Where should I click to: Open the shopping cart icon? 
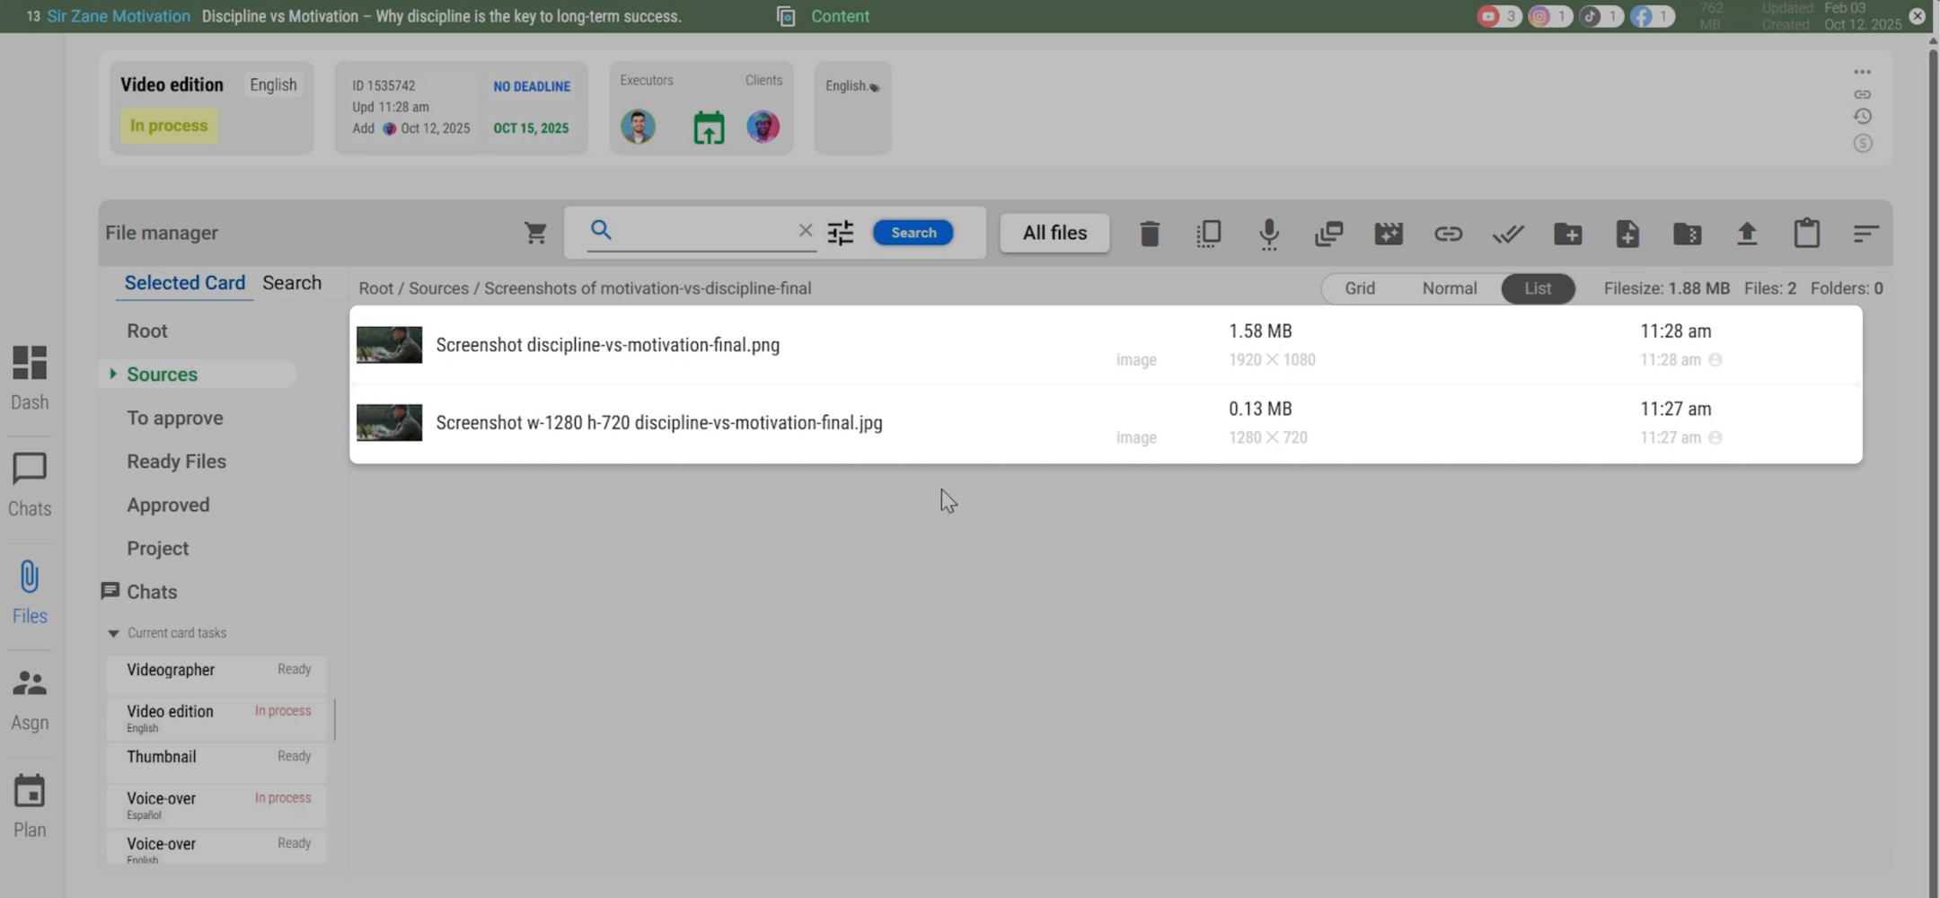click(535, 233)
